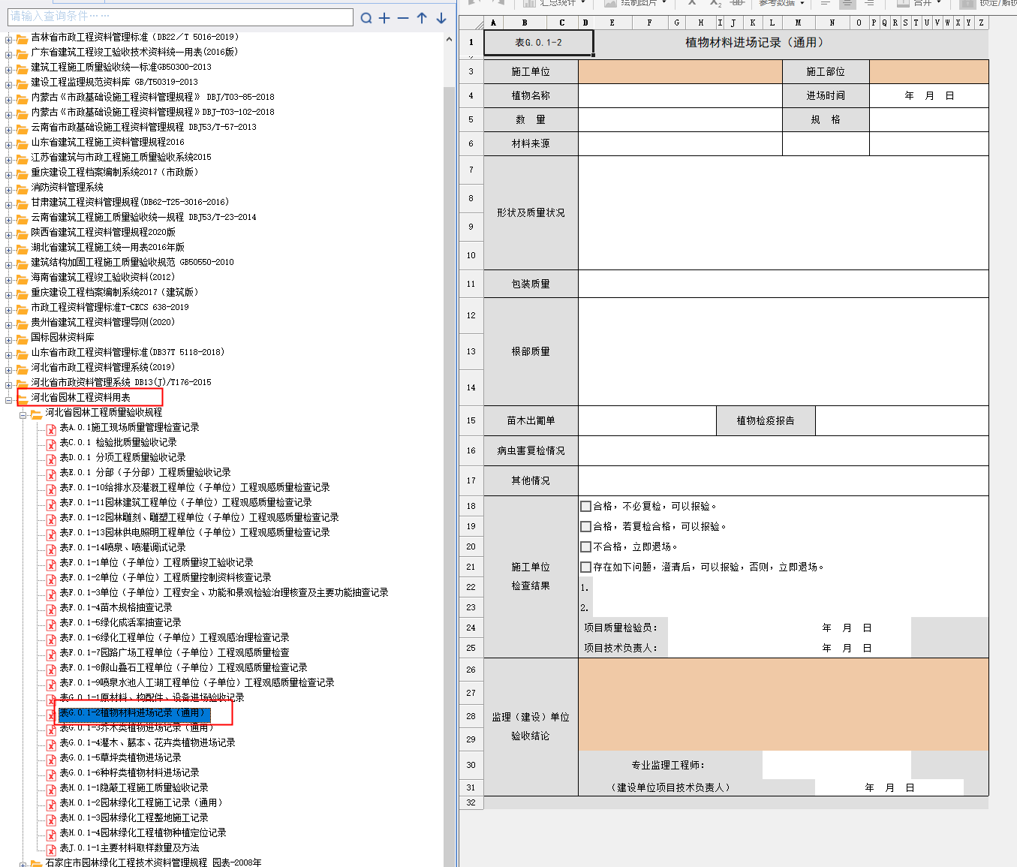
Task: Click the up arrow previous-result icon
Action: pos(422,18)
